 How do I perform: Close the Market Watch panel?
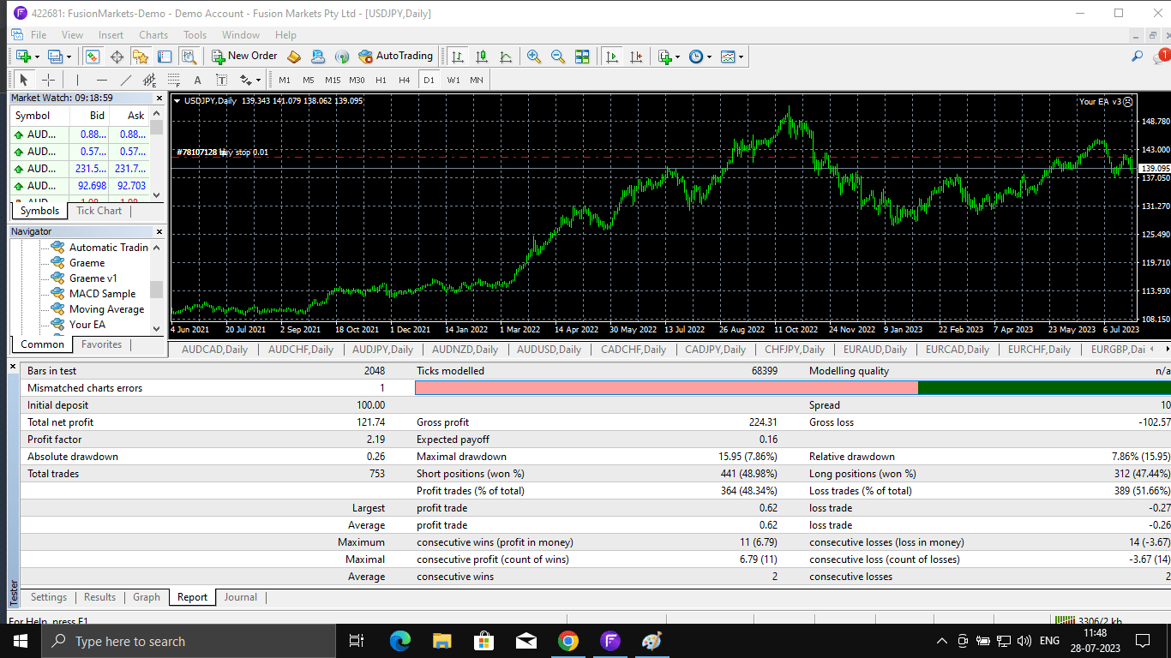(159, 98)
